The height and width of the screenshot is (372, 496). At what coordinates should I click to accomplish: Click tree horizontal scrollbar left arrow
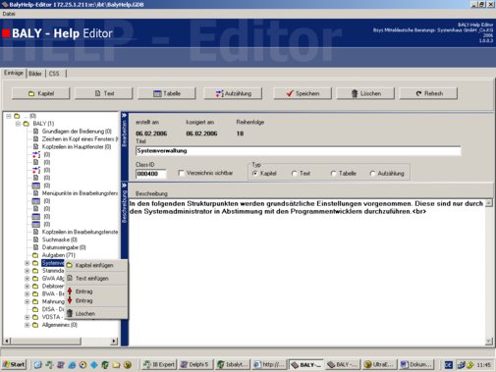[x=7, y=342]
